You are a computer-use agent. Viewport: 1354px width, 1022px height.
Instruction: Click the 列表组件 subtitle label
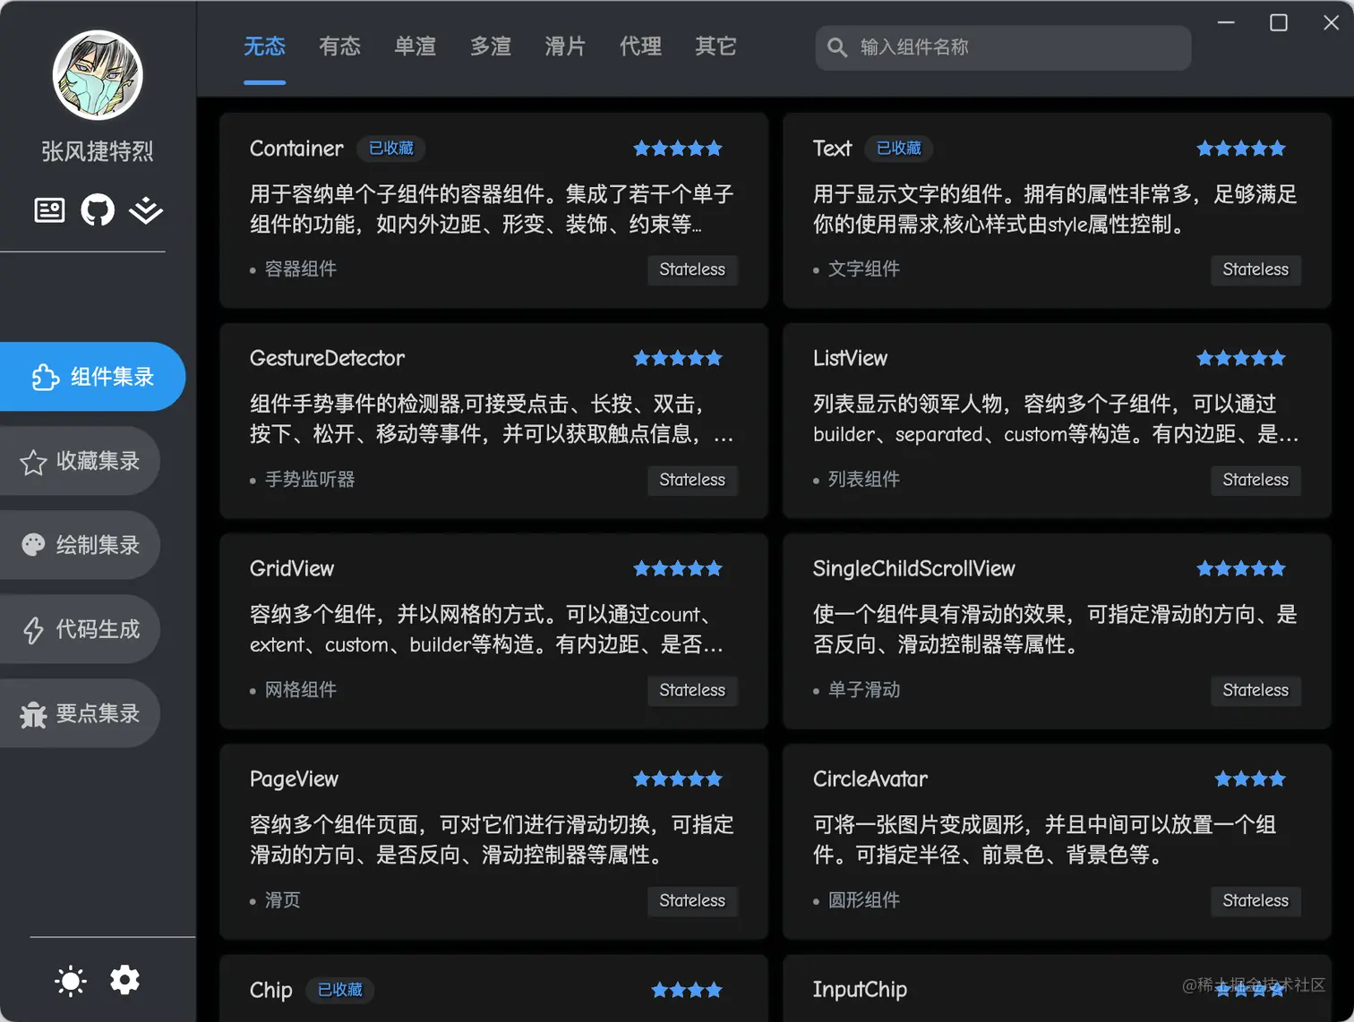[x=864, y=480]
